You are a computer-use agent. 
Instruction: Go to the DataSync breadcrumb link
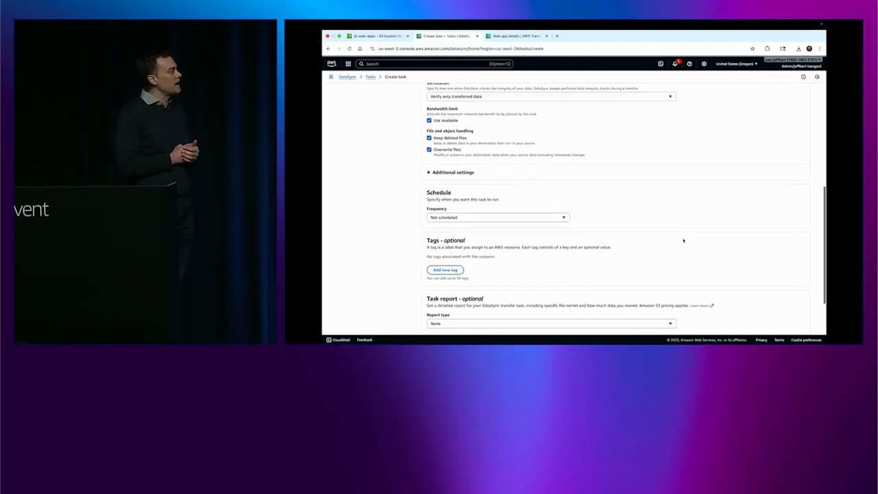pyautogui.click(x=348, y=77)
